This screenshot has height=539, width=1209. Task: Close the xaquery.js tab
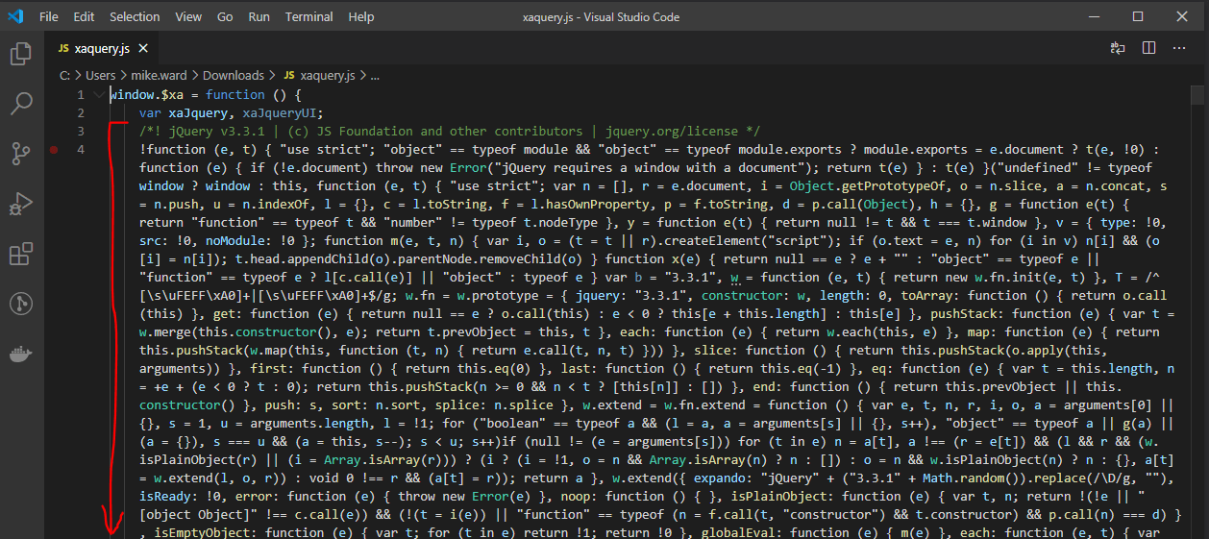point(144,48)
